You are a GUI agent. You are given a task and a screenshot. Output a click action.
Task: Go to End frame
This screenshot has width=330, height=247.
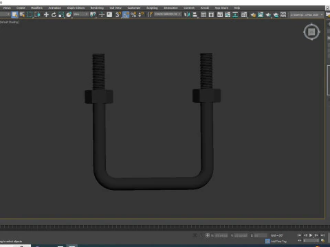coord(322,235)
